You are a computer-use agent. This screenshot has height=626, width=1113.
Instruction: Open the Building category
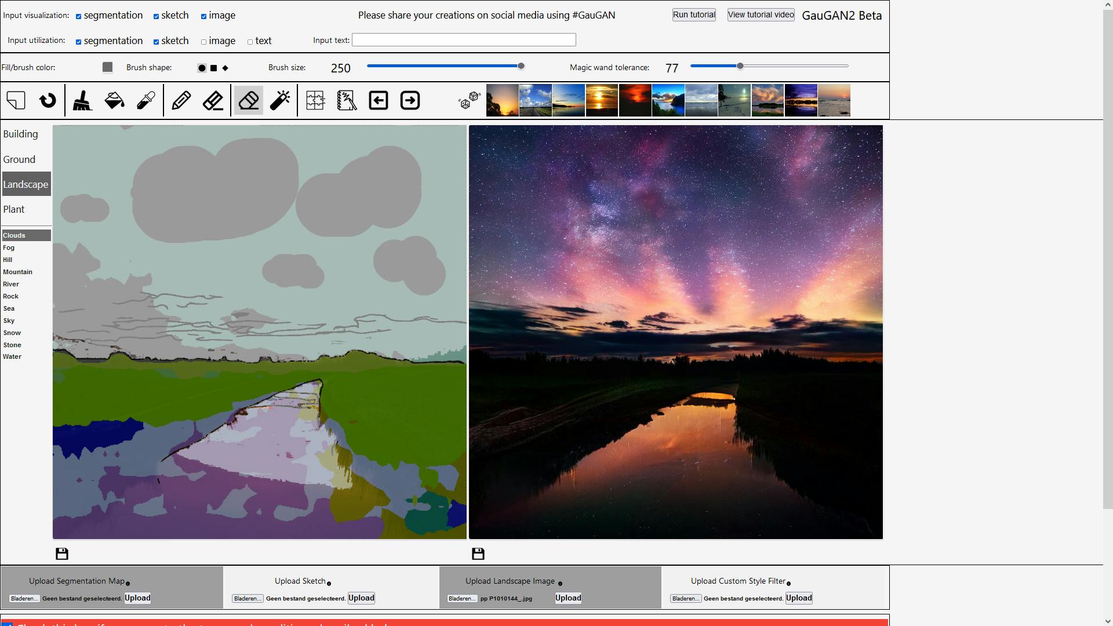click(20, 134)
